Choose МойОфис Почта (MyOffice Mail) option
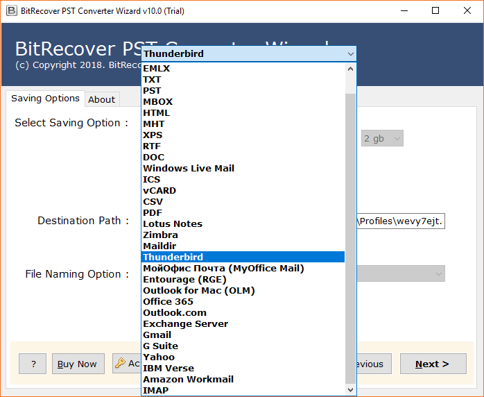Viewport: 484px width, 397px height. 243,268
